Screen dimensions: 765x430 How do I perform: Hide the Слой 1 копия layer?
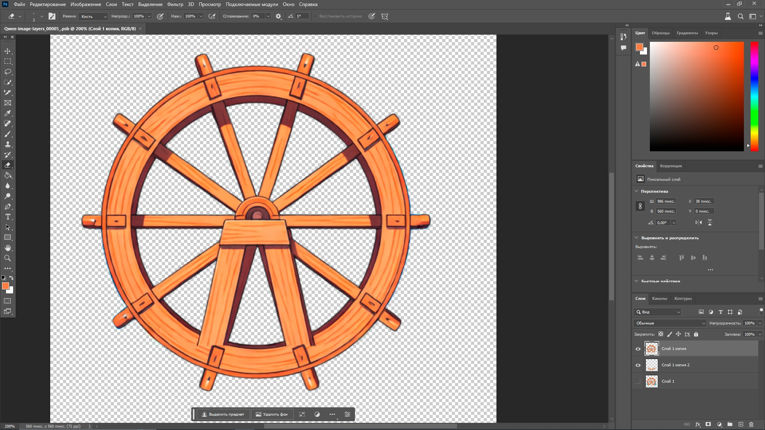638,349
